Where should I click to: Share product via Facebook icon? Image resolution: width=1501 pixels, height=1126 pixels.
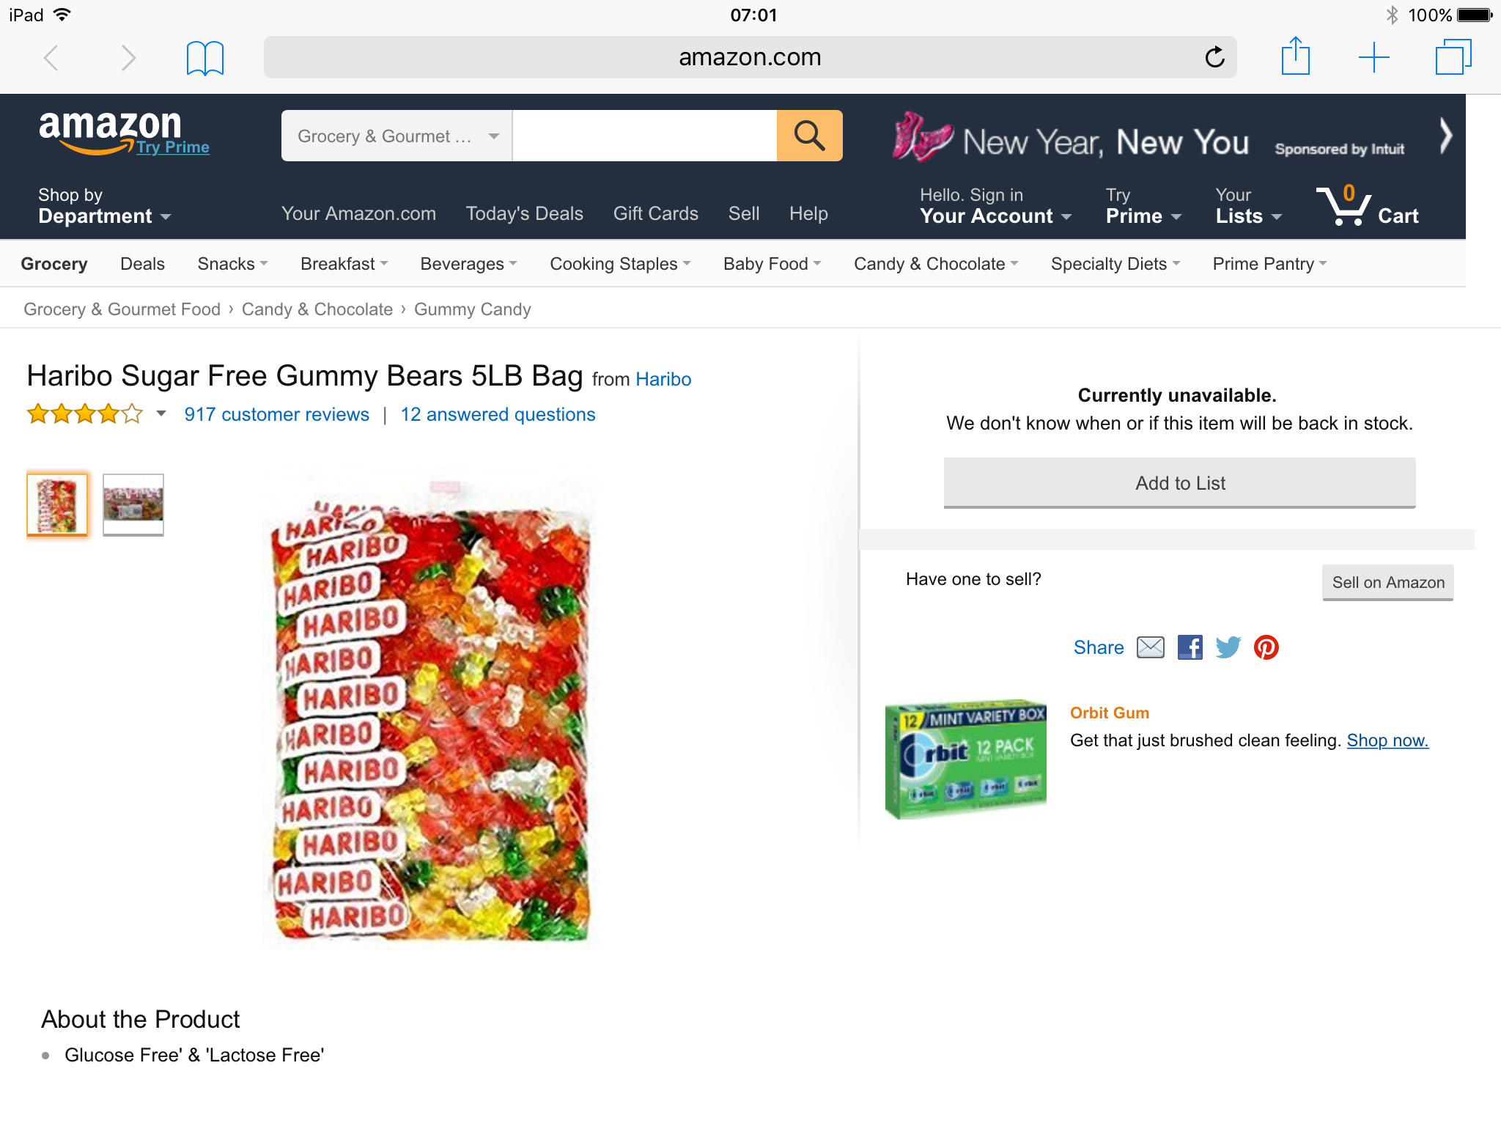click(1190, 647)
